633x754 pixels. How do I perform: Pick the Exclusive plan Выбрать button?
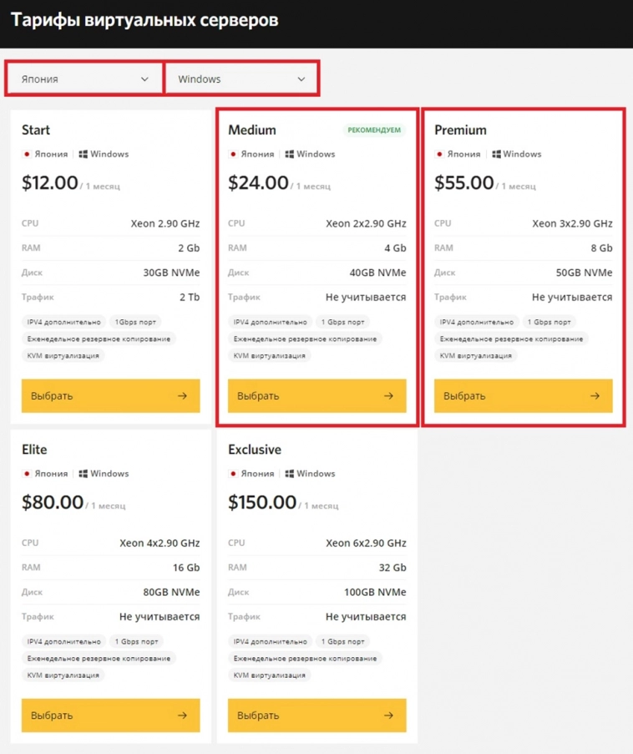pos(316,716)
